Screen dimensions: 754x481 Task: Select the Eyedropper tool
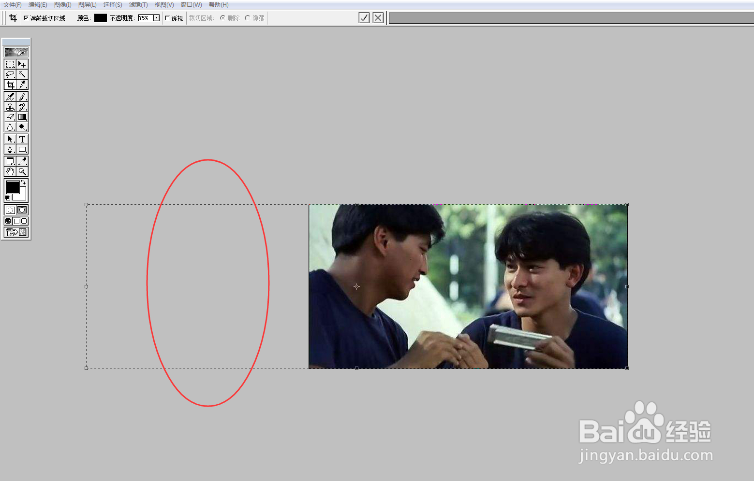pos(22,161)
